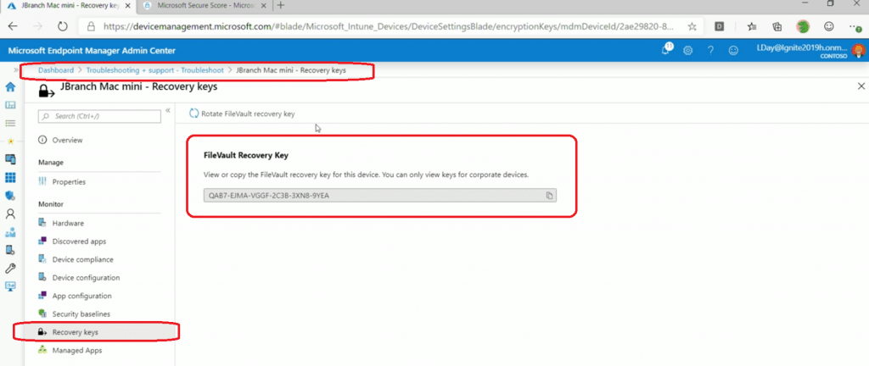Open Tenant administration icon in rail
The height and width of the screenshot is (366, 869).
tap(10, 250)
